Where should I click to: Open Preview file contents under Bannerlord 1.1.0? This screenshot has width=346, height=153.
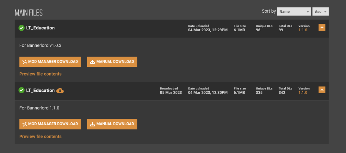click(40, 137)
